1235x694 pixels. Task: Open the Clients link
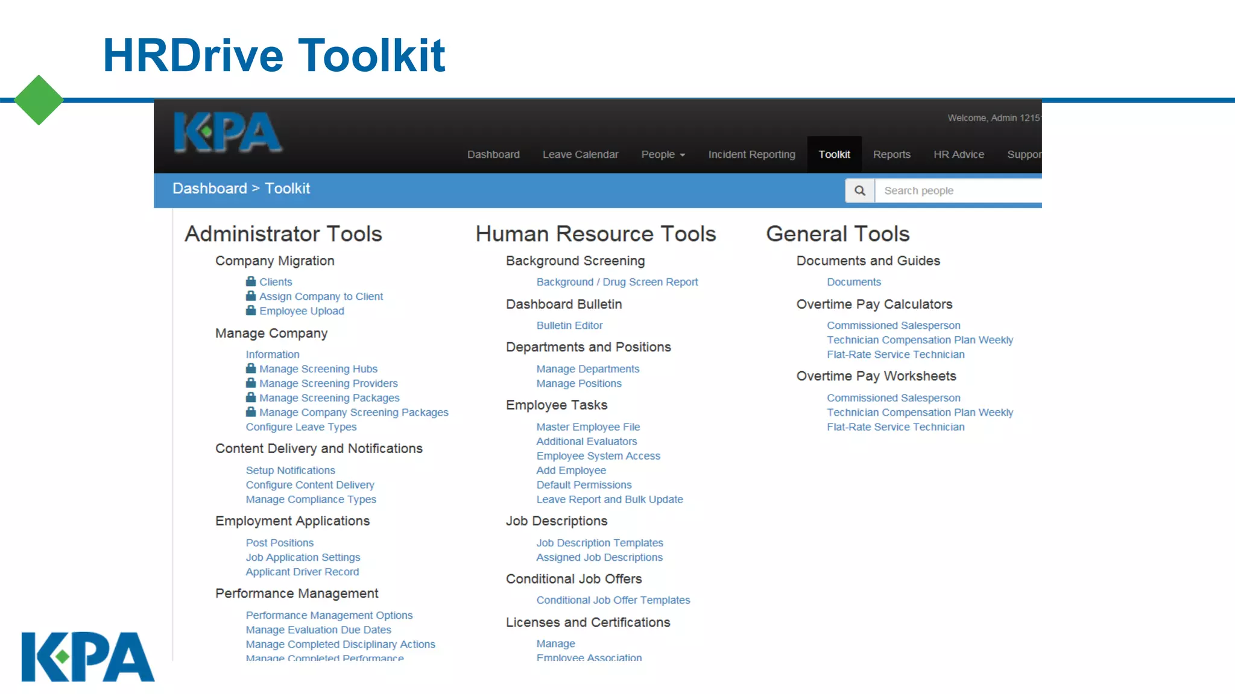coord(276,282)
